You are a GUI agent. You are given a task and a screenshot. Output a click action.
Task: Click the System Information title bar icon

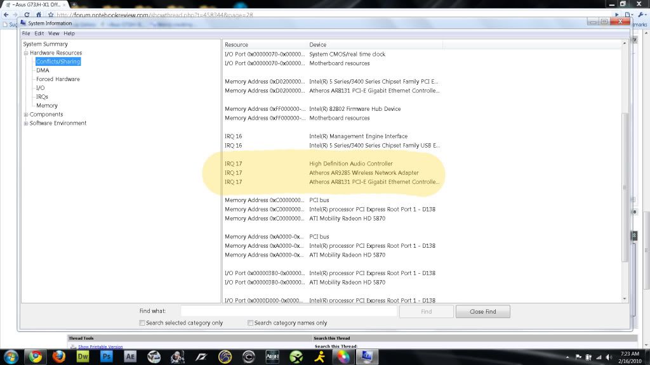pyautogui.click(x=23, y=23)
